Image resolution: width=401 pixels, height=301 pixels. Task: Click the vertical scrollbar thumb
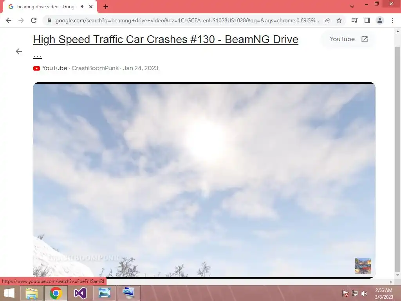pyautogui.click(x=397, y=159)
